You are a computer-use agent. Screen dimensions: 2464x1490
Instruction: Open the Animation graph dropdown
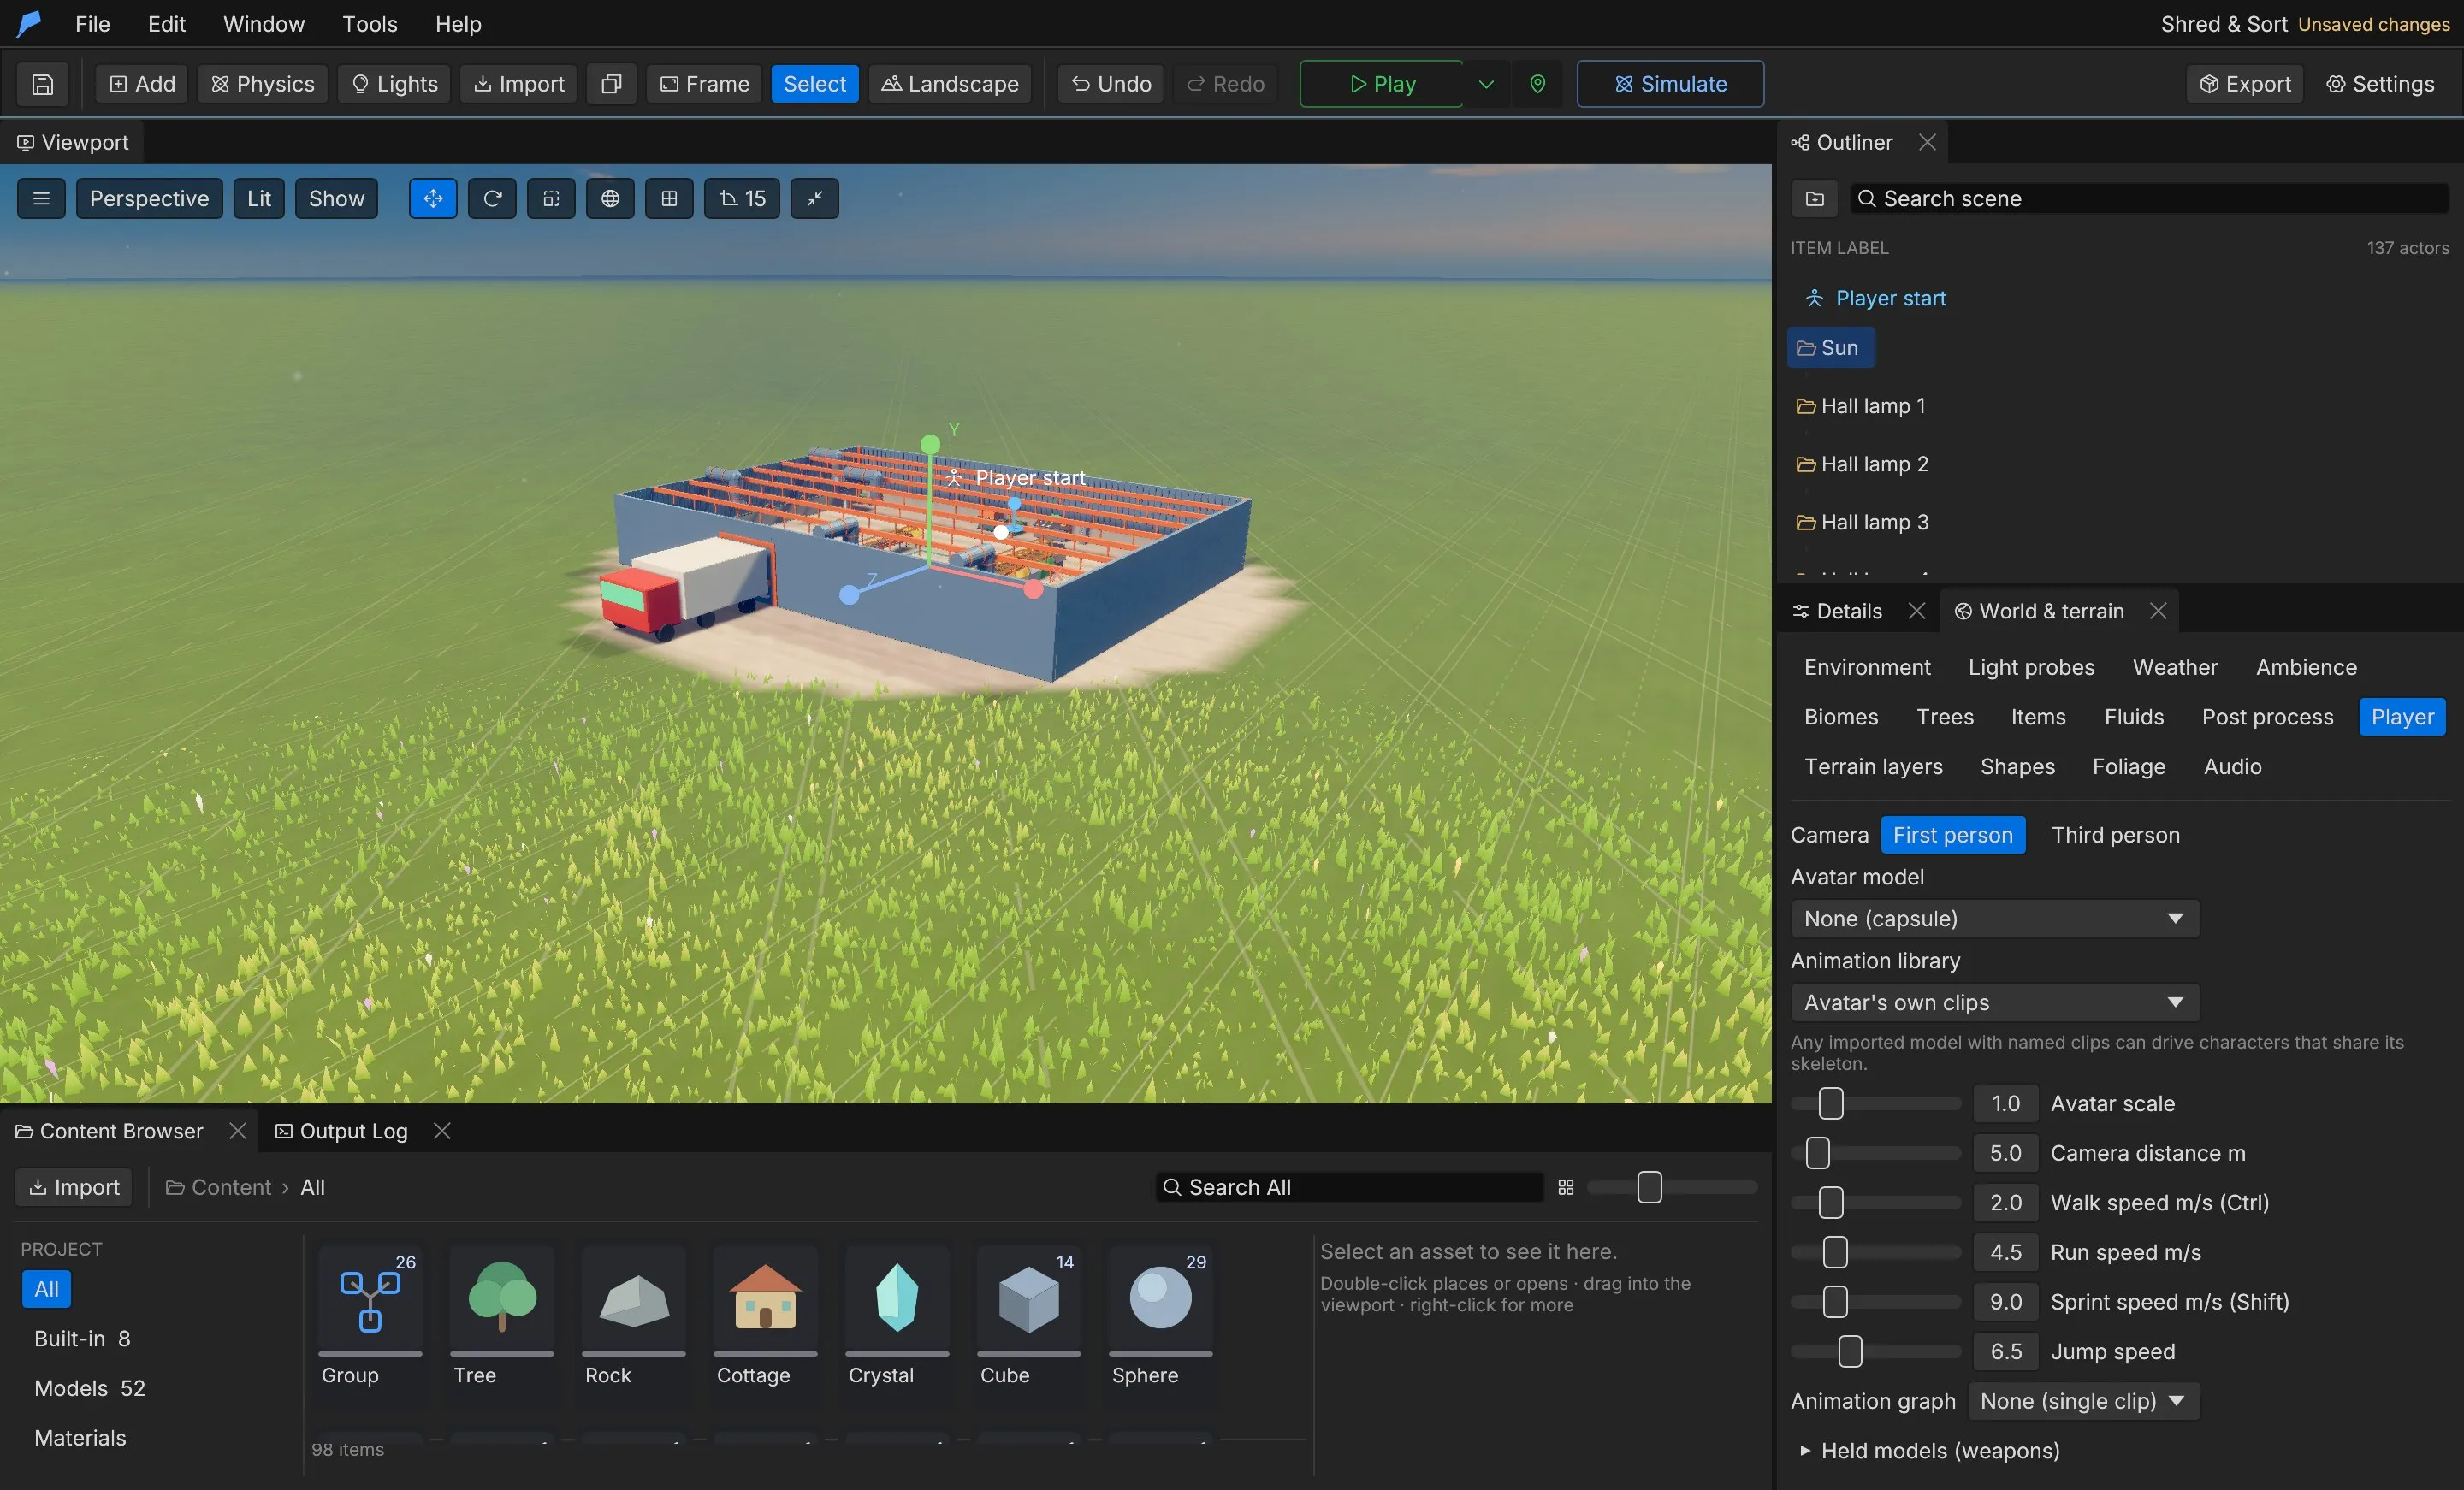2082,1401
